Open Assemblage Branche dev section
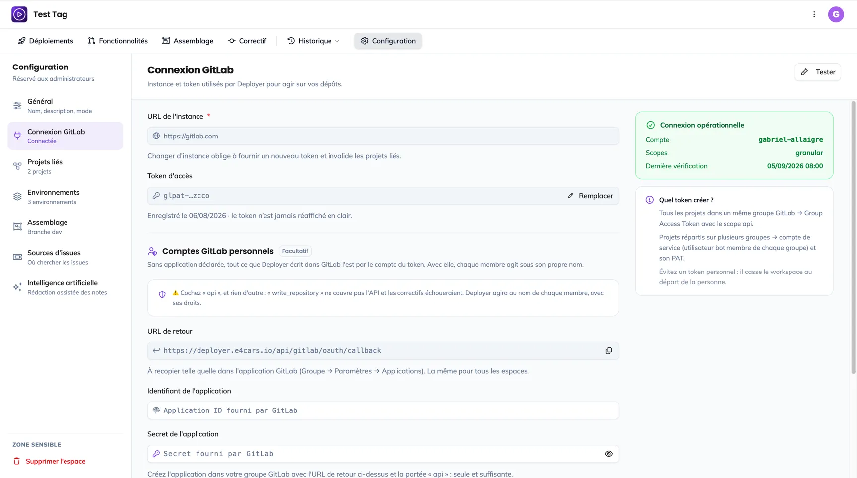 pos(66,227)
